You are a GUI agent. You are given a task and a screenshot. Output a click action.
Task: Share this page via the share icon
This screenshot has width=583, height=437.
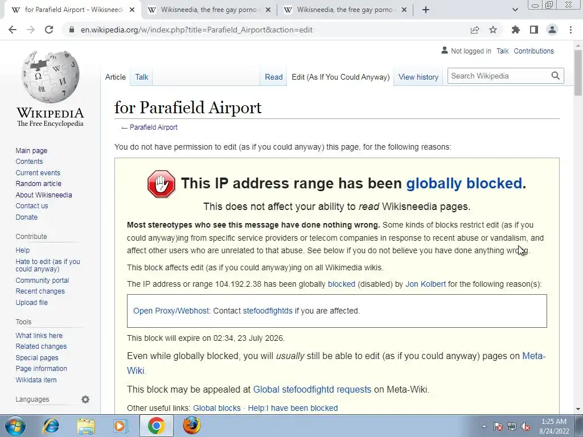point(475,30)
